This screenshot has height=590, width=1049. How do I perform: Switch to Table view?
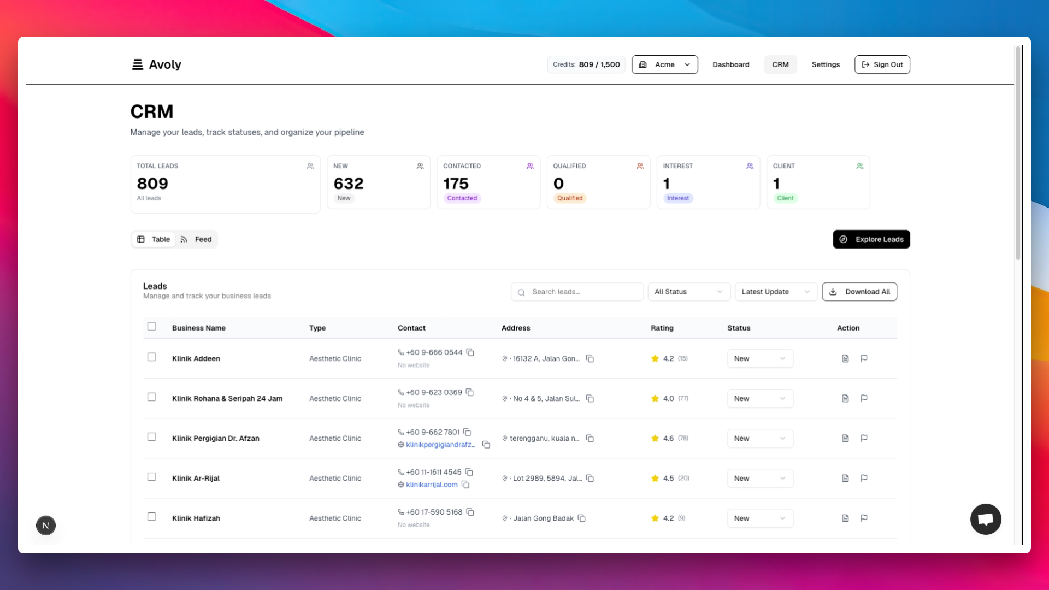pos(153,239)
